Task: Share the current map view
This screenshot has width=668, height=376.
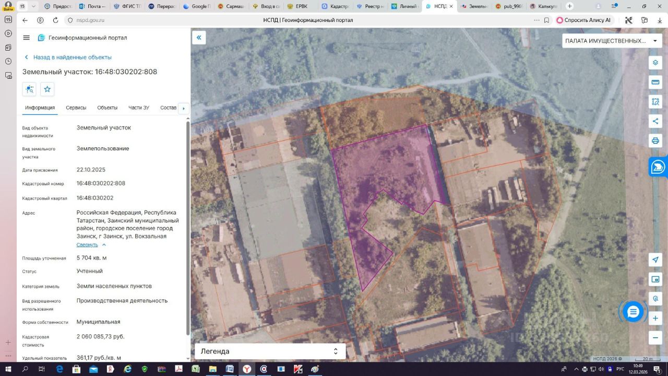Action: pos(655,121)
